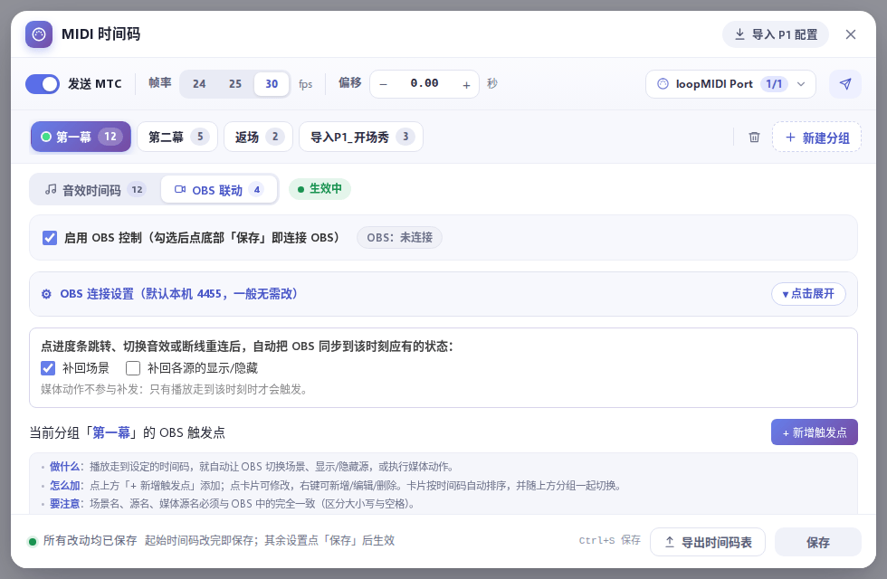887x579 pixels.
Task: Decrease offset with minus button
Action: [x=384, y=85]
